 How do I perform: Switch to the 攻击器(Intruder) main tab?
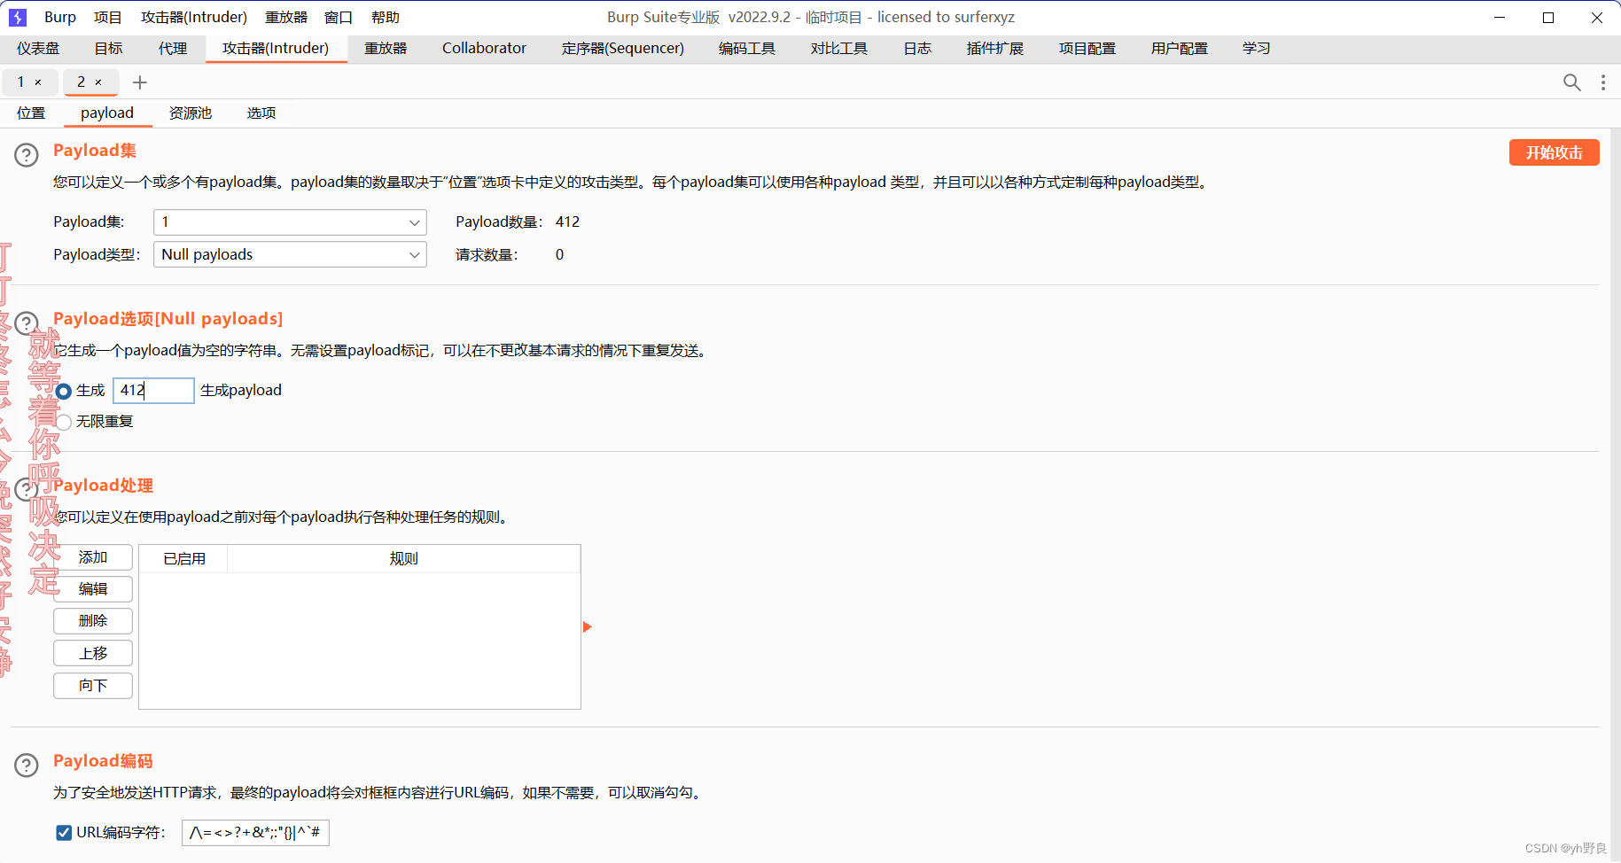[x=276, y=49]
